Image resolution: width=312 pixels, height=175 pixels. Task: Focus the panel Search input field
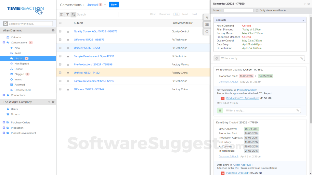(238, 10)
